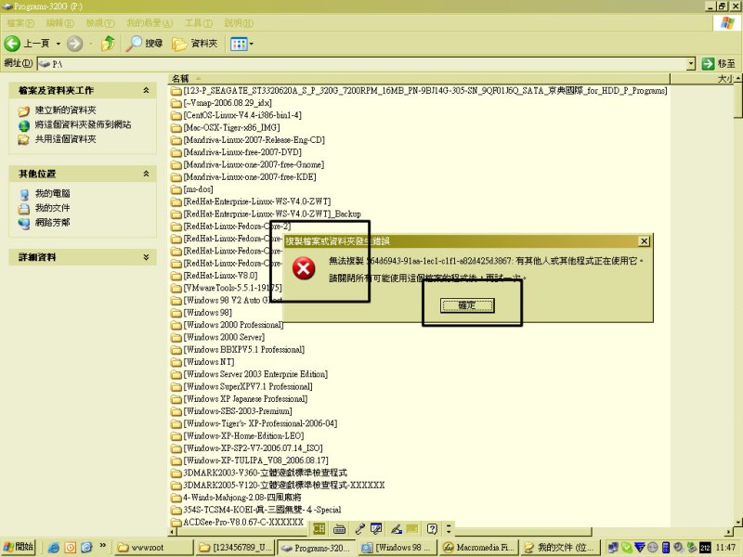Click 將這個資料夾發佈到網站 link
Screen dimensions: 743x557
point(83,124)
